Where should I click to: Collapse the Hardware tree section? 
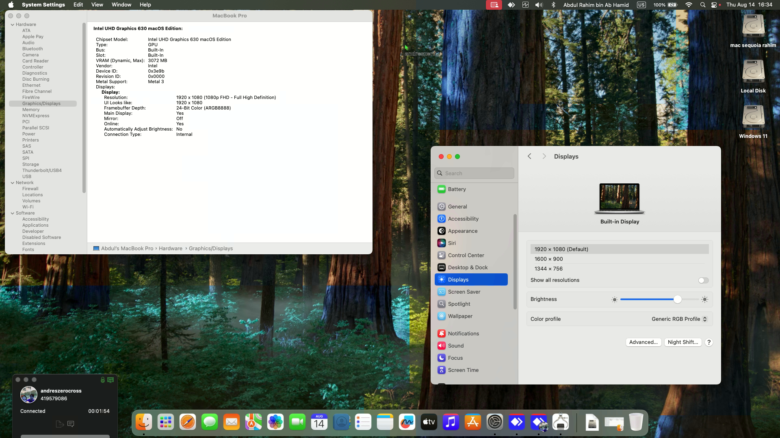pyautogui.click(x=13, y=25)
